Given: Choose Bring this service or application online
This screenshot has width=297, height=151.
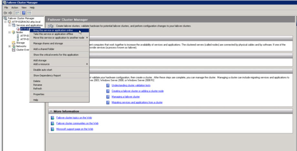Looking at the screenshot, I should [x=59, y=30].
